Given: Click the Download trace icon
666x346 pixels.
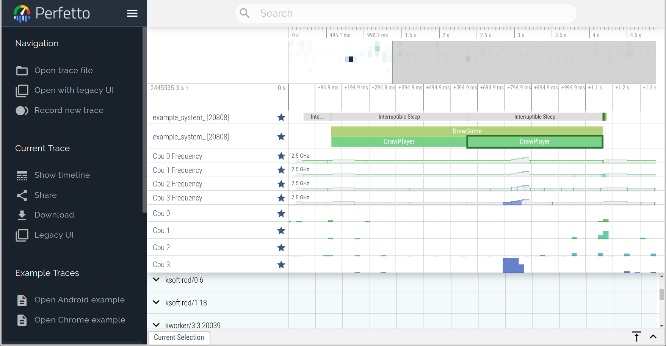Looking at the screenshot, I should [x=22, y=214].
